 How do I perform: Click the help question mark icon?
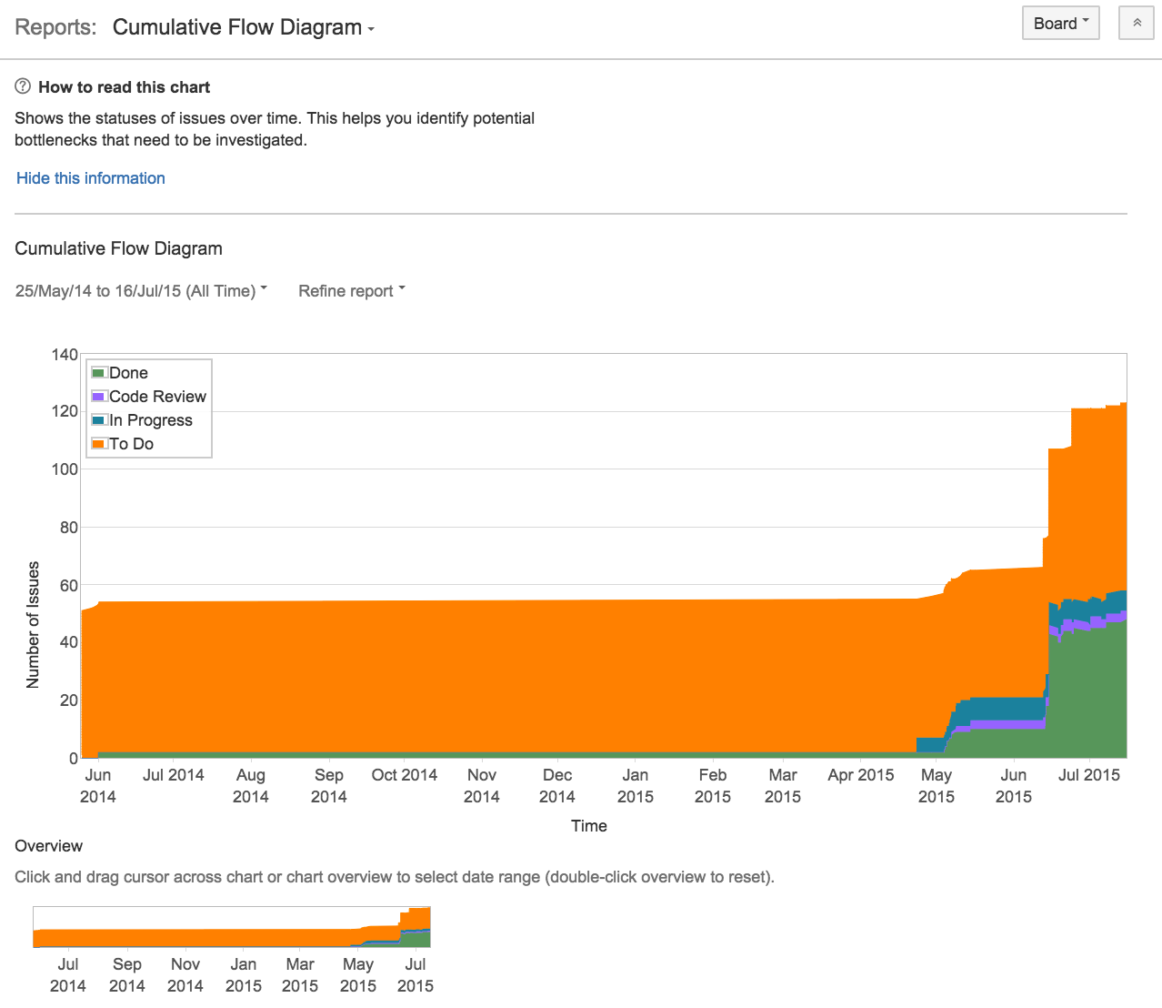point(21,86)
